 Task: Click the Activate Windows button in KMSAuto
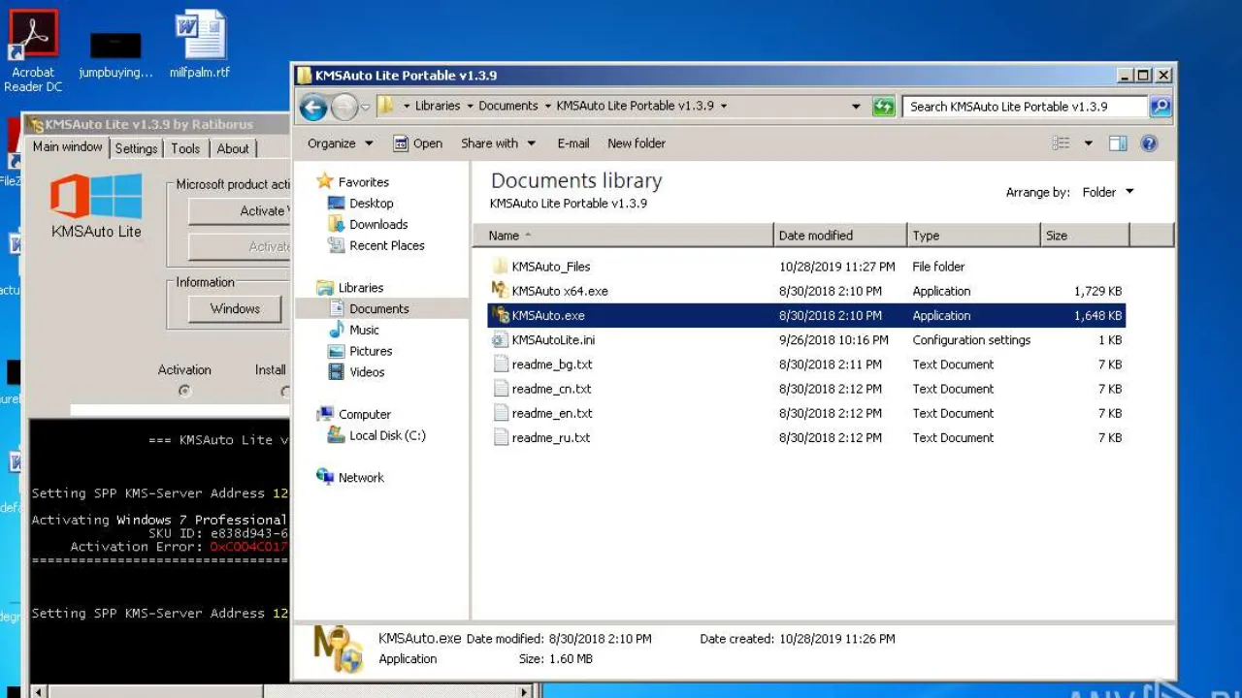(x=239, y=211)
